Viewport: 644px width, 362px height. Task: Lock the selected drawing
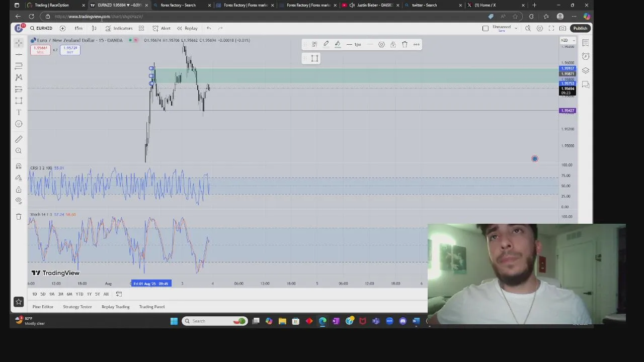click(393, 44)
